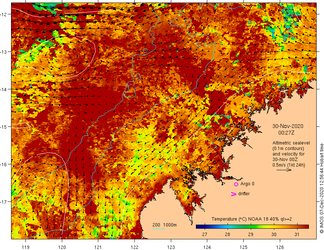The height and width of the screenshot is (250, 324).
Task: Click the latitude axis label -16
Action: (x=4, y=164)
